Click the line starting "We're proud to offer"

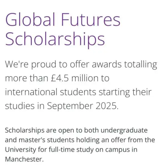pyautogui.click(x=81, y=65)
